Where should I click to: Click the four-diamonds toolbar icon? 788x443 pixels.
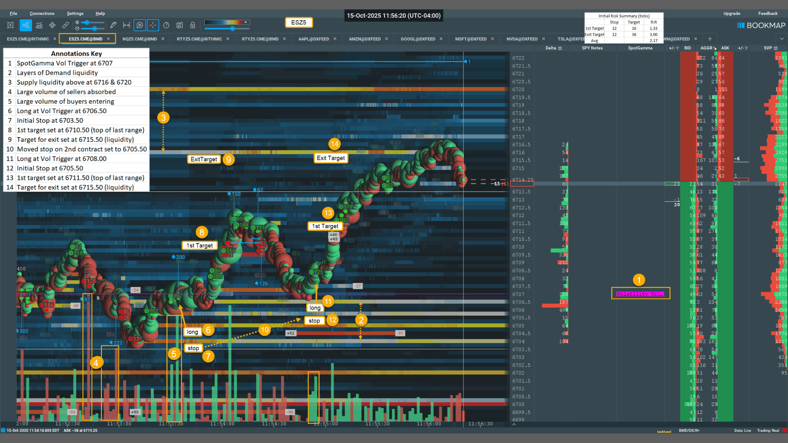click(x=52, y=25)
